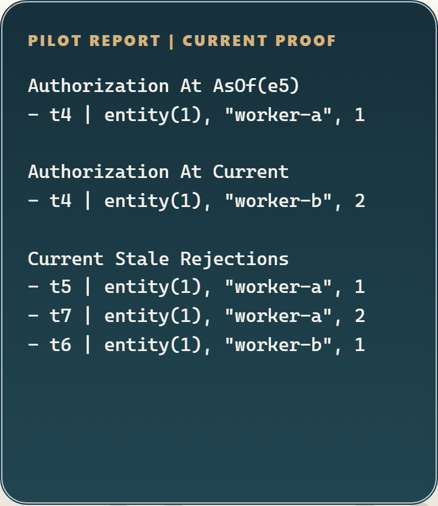Click the AsOf(e5) token in heading
This screenshot has width=438, height=506.
(x=256, y=86)
